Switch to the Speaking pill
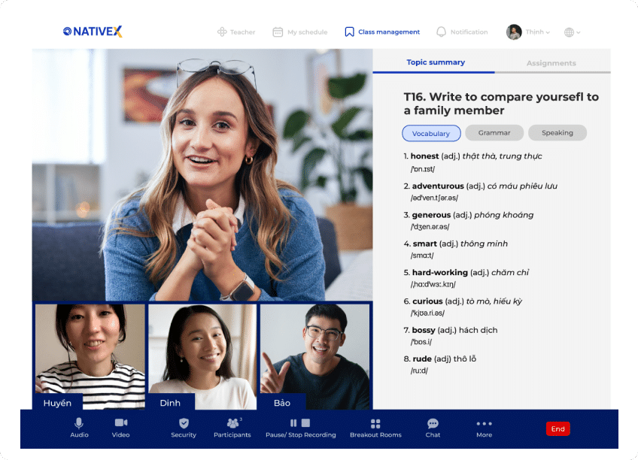 (x=557, y=133)
